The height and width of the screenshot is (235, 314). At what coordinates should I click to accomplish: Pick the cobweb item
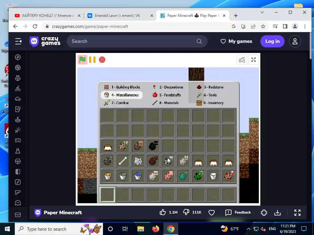(138, 161)
